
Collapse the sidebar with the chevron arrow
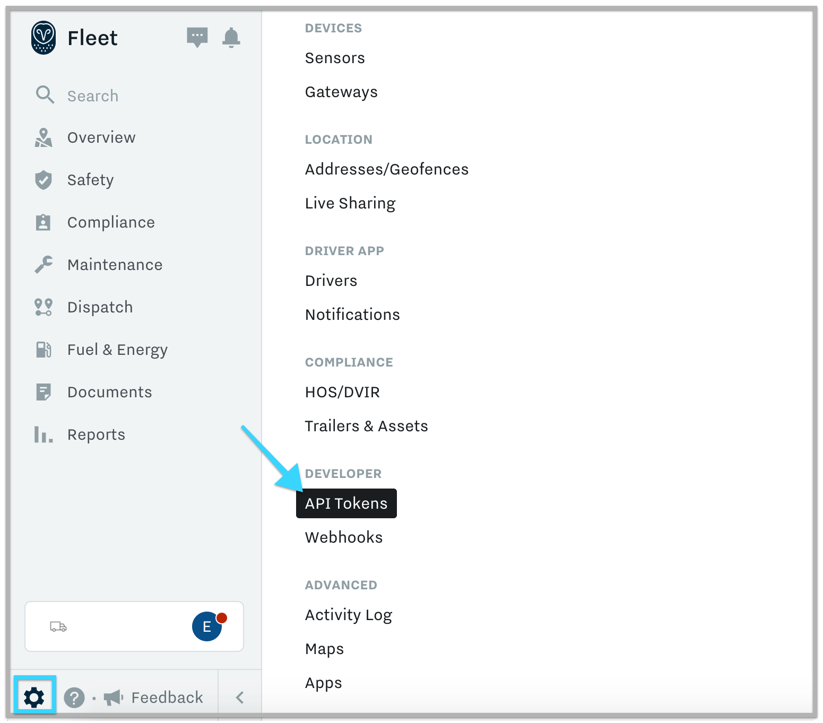240,697
